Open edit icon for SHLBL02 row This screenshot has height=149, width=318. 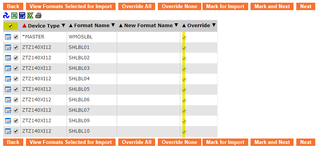(8, 58)
